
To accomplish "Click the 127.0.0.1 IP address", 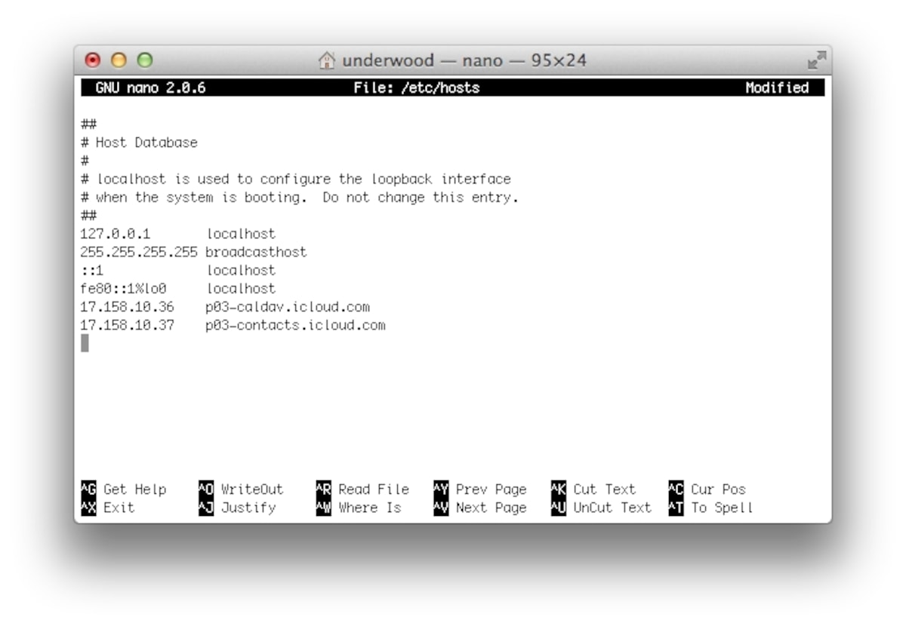I will (x=116, y=234).
